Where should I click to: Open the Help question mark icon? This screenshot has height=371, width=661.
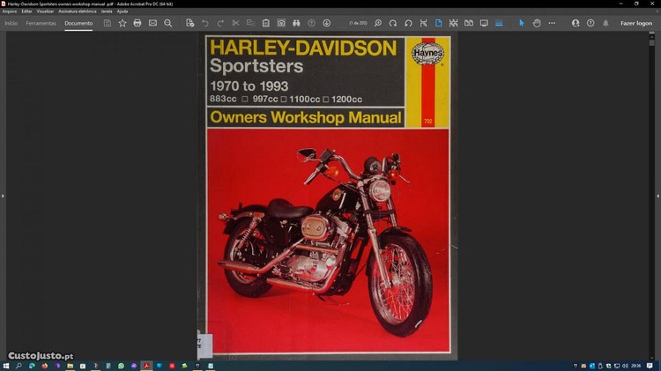point(590,23)
